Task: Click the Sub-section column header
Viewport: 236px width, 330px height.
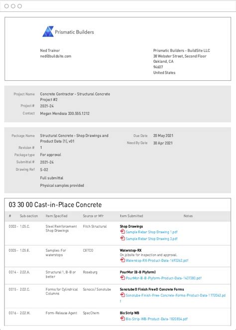Action: click(29, 216)
